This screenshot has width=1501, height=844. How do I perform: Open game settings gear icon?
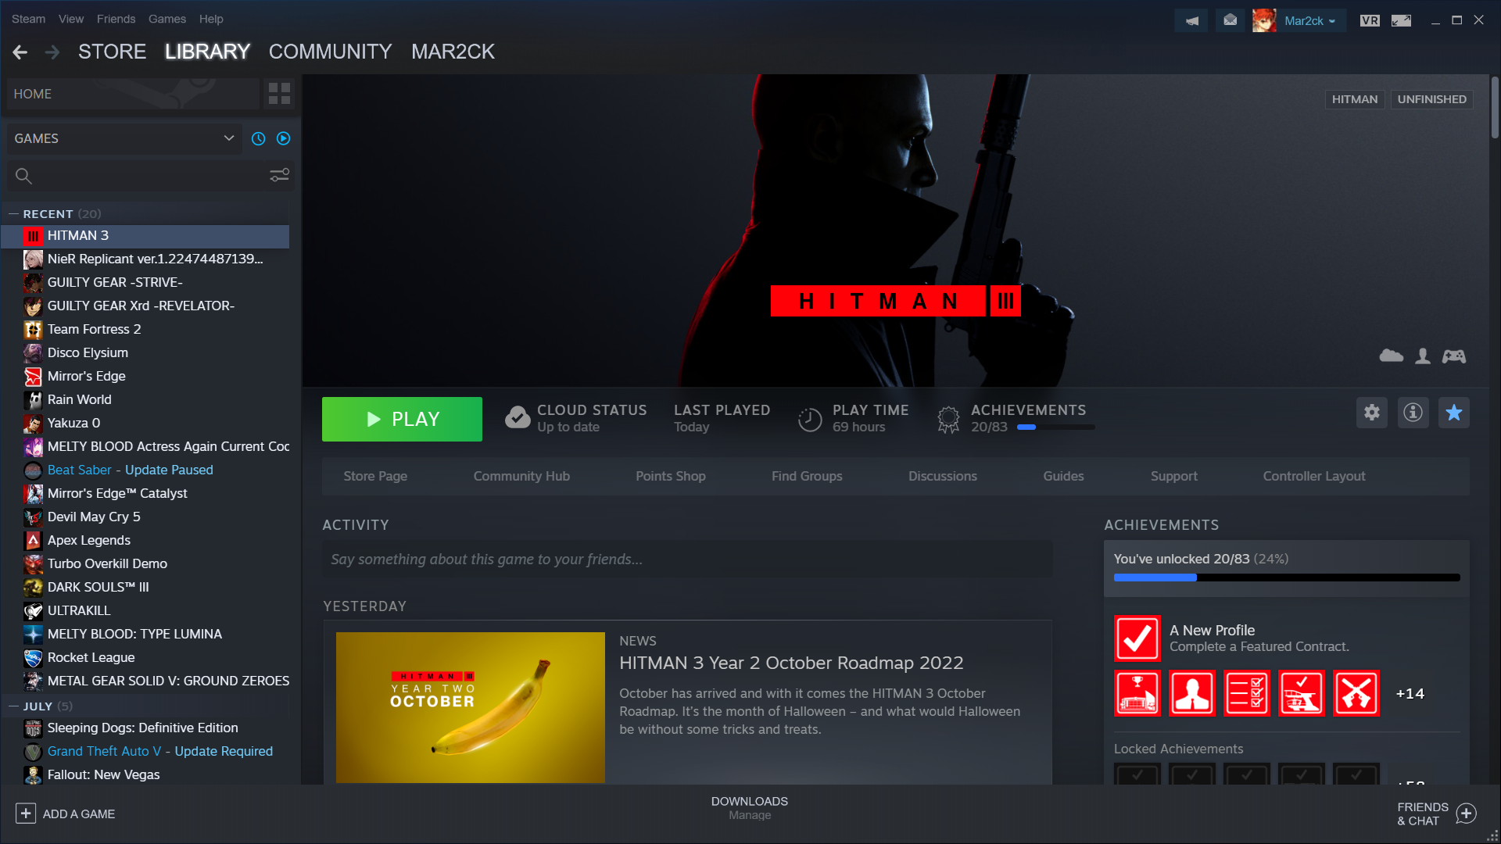pyautogui.click(x=1372, y=413)
